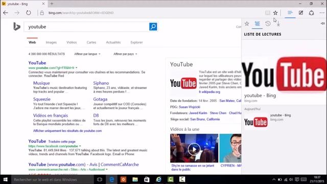The image size is (327, 184).
Task: Click the browser Back arrow
Action: (x=6, y=13)
